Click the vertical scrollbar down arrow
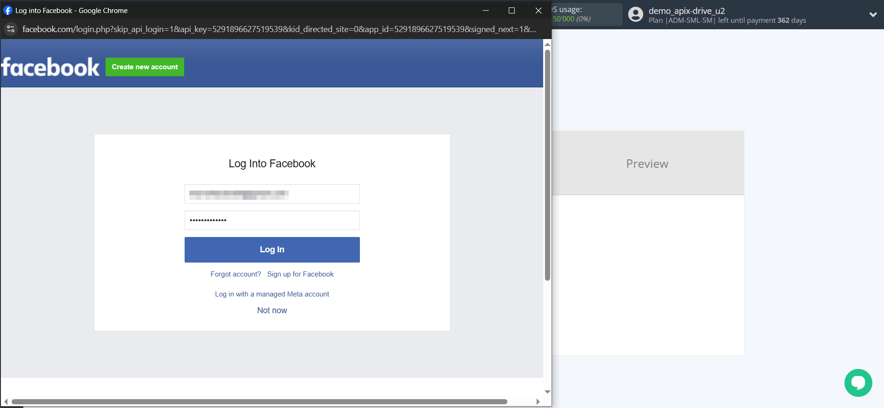This screenshot has width=884, height=408. (547, 392)
